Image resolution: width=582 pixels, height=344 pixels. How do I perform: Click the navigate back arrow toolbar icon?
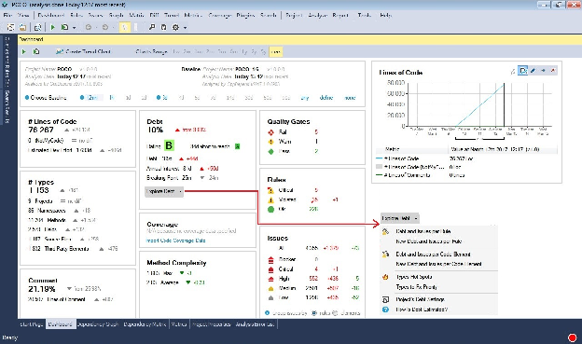tap(89, 27)
